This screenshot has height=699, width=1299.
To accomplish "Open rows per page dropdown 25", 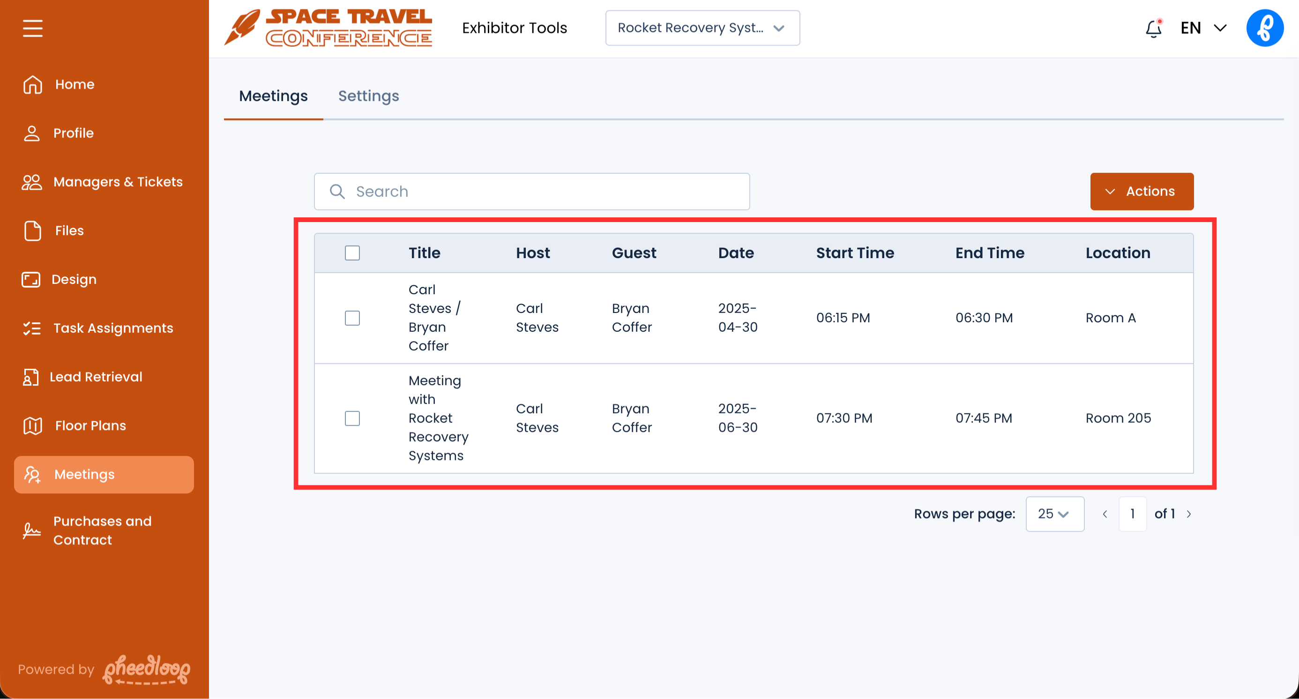I will point(1054,514).
